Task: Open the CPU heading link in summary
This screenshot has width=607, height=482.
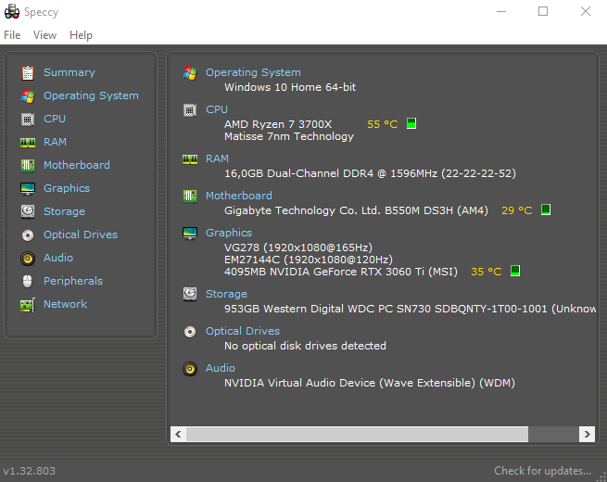Action: tap(217, 110)
